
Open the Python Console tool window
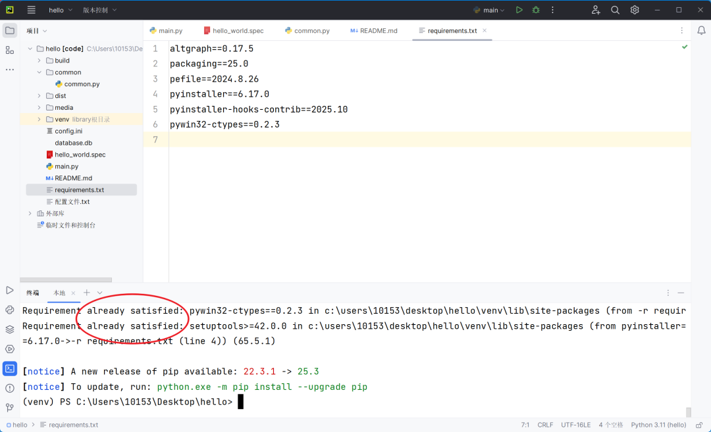(x=9, y=310)
